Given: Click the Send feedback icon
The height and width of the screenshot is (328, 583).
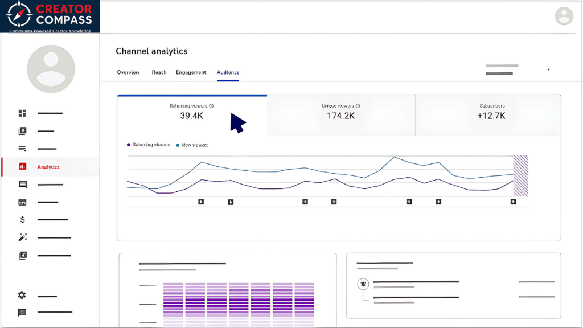Looking at the screenshot, I should (x=22, y=313).
